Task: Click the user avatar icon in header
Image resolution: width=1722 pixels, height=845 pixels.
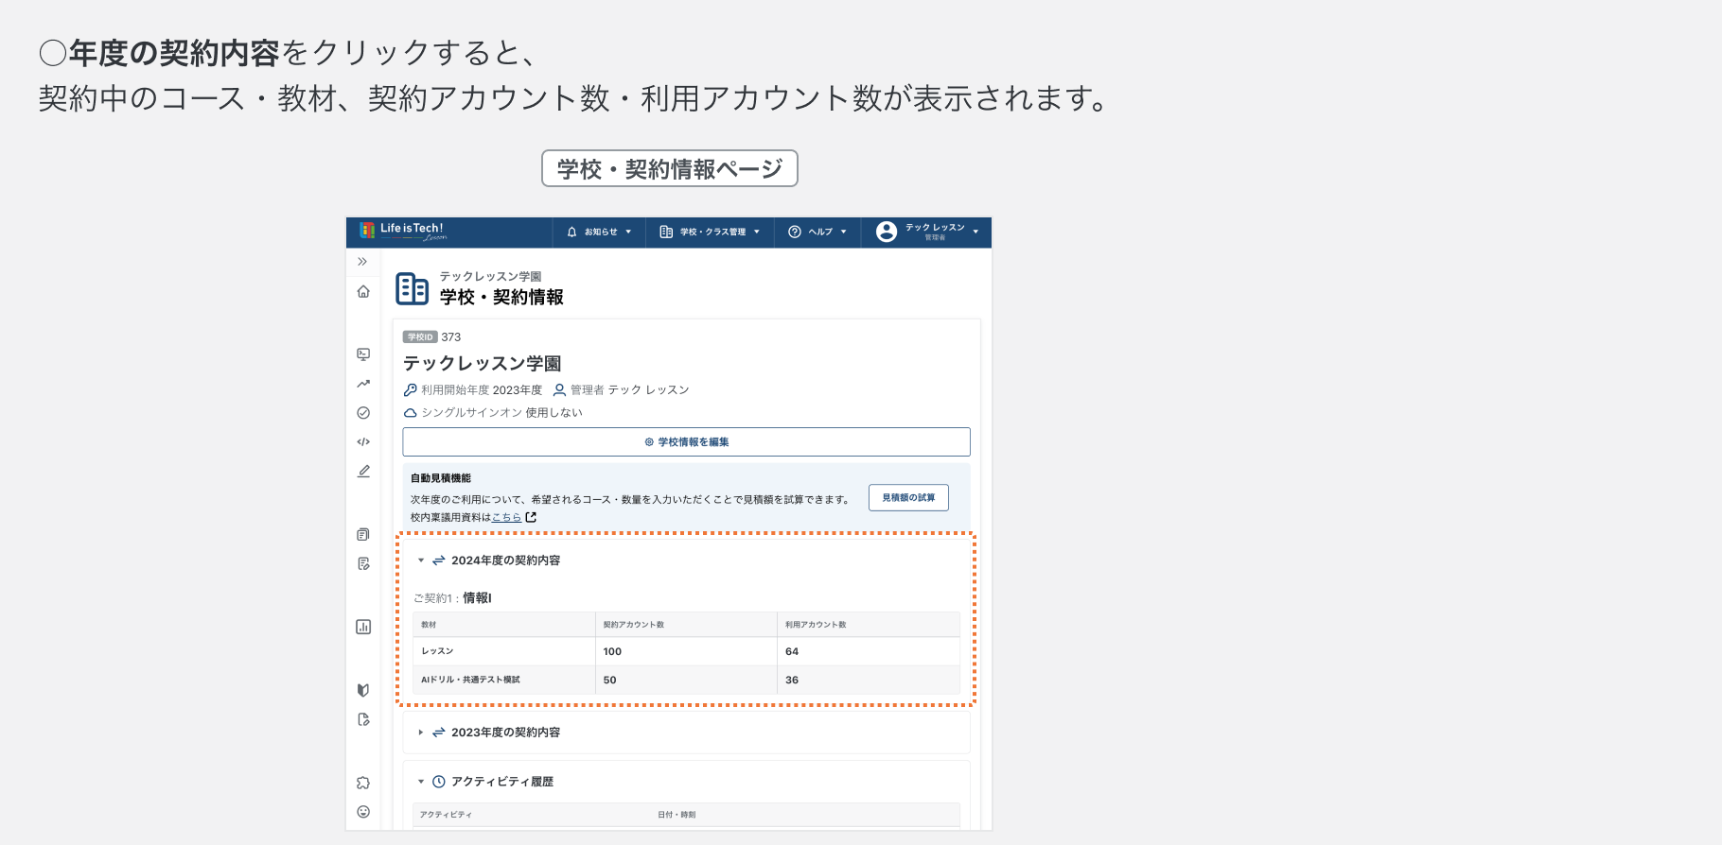Action: [x=887, y=232]
